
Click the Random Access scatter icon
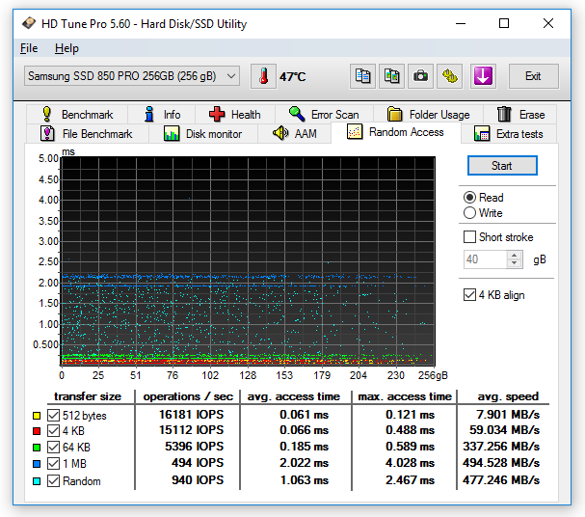point(355,132)
